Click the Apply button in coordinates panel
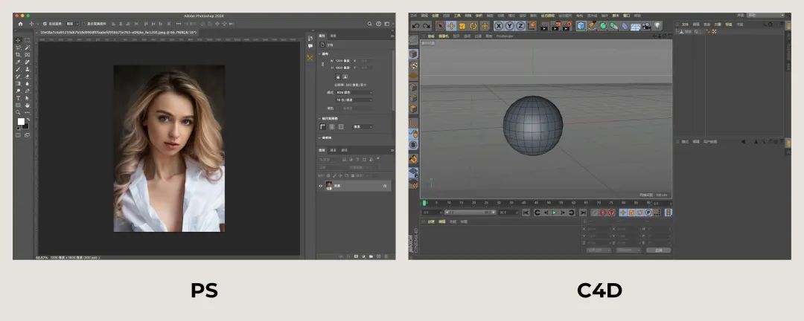 click(x=658, y=250)
